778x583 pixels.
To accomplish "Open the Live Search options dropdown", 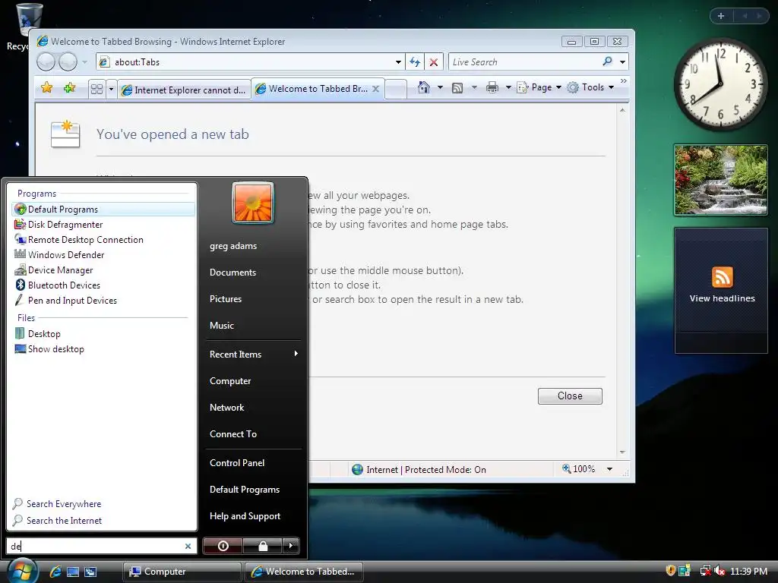I will [622, 62].
